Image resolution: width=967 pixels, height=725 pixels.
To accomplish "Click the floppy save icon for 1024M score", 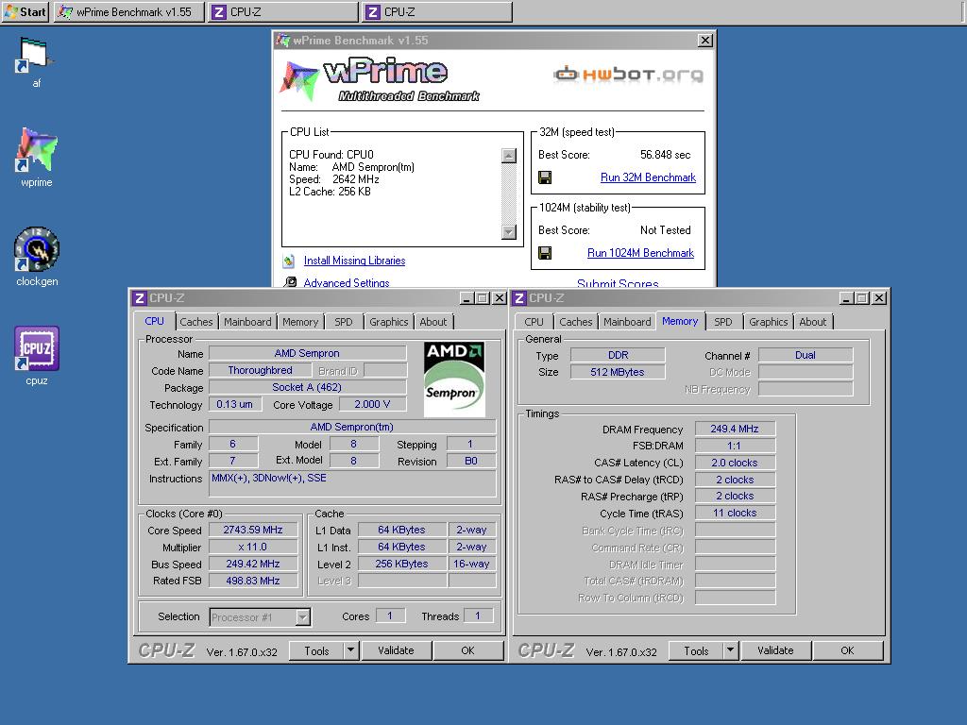I will [x=545, y=253].
